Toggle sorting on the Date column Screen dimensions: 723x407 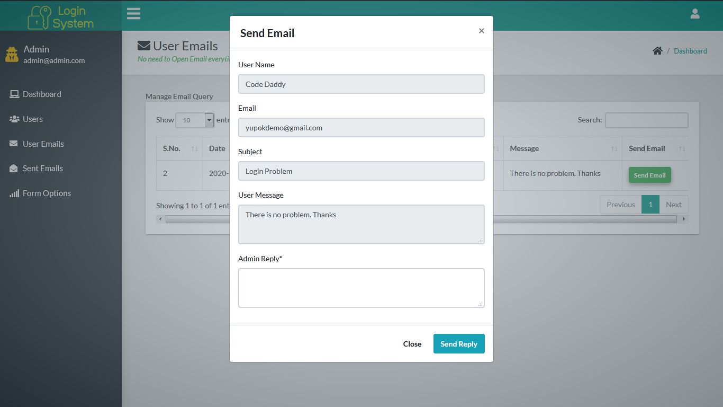(216, 148)
